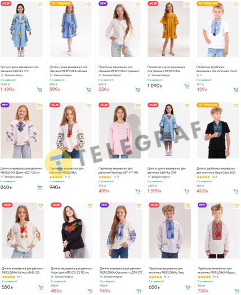Image resolution: width=241 pixels, height=295 pixels.
Task: Favorite the mustard yellow dress with heart icon
Action: (x=186, y=4)
